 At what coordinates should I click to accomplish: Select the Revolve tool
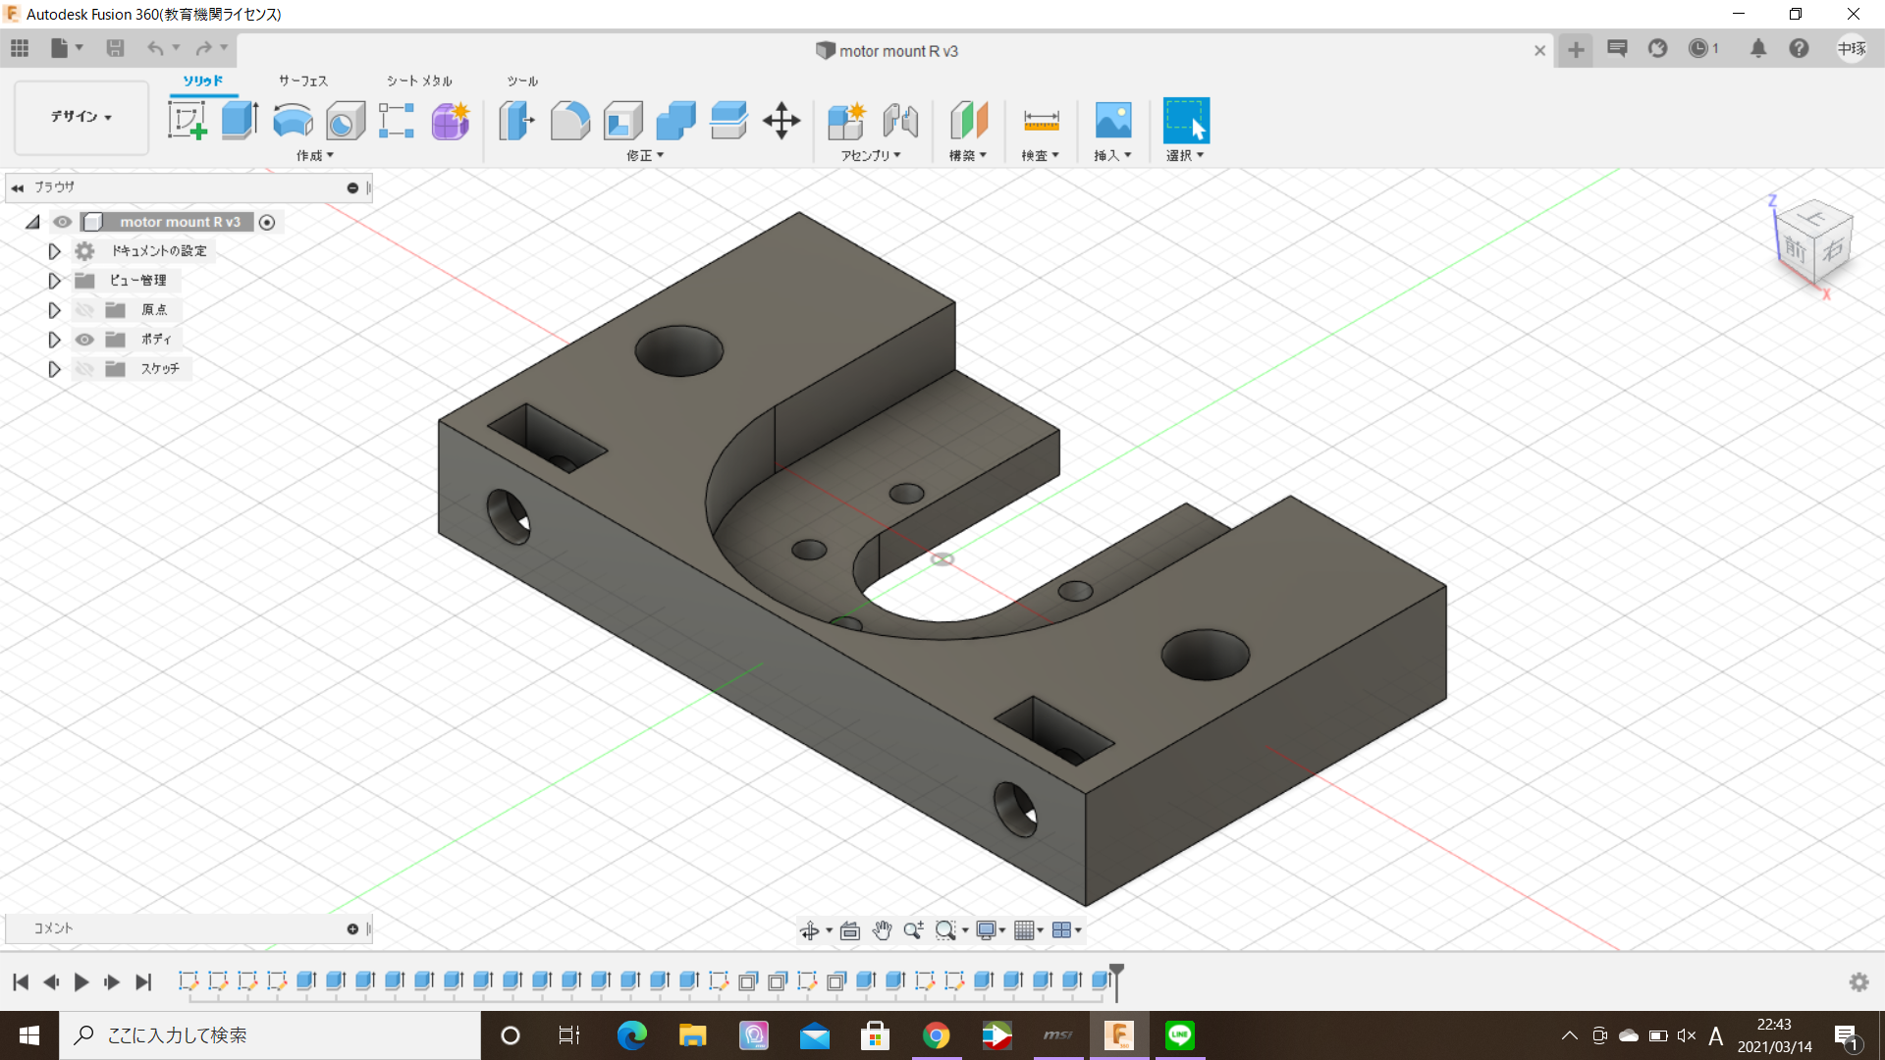293,121
